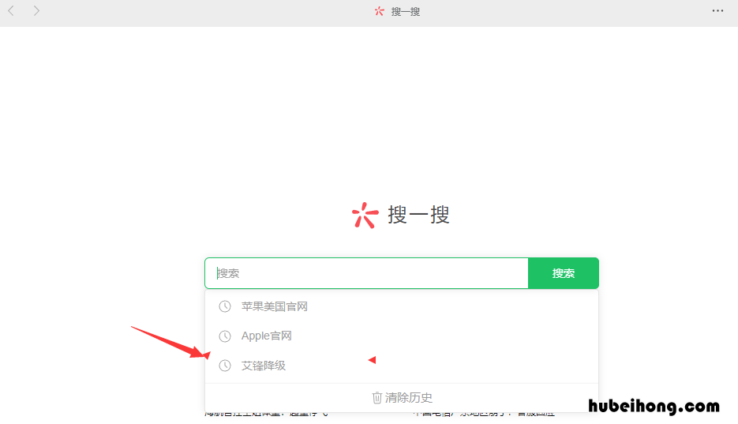Select history entry 艾锋降级
Image resolution: width=738 pixels, height=424 pixels.
tap(402, 366)
